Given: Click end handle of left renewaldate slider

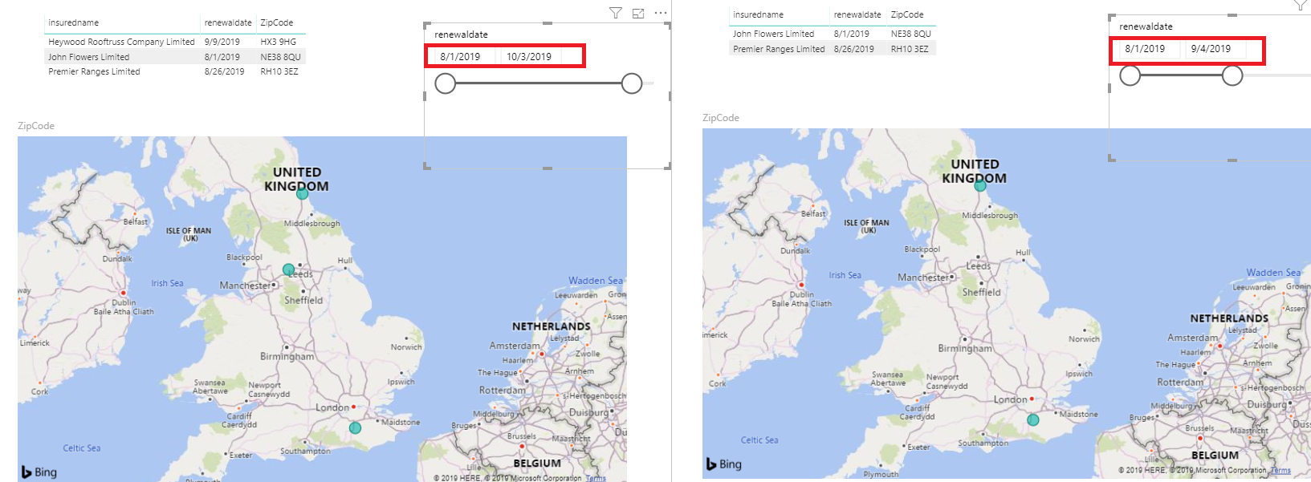Looking at the screenshot, I should pyautogui.click(x=632, y=83).
